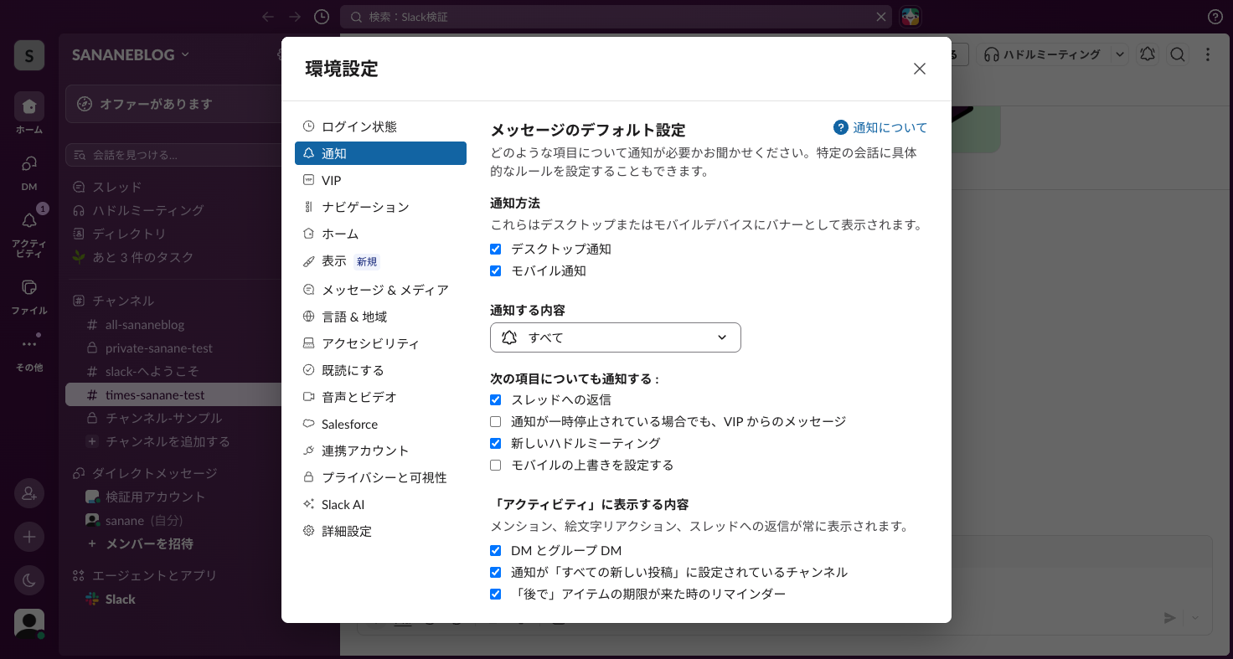
Task: Open 音声とビデオ settings
Action: click(x=380, y=397)
